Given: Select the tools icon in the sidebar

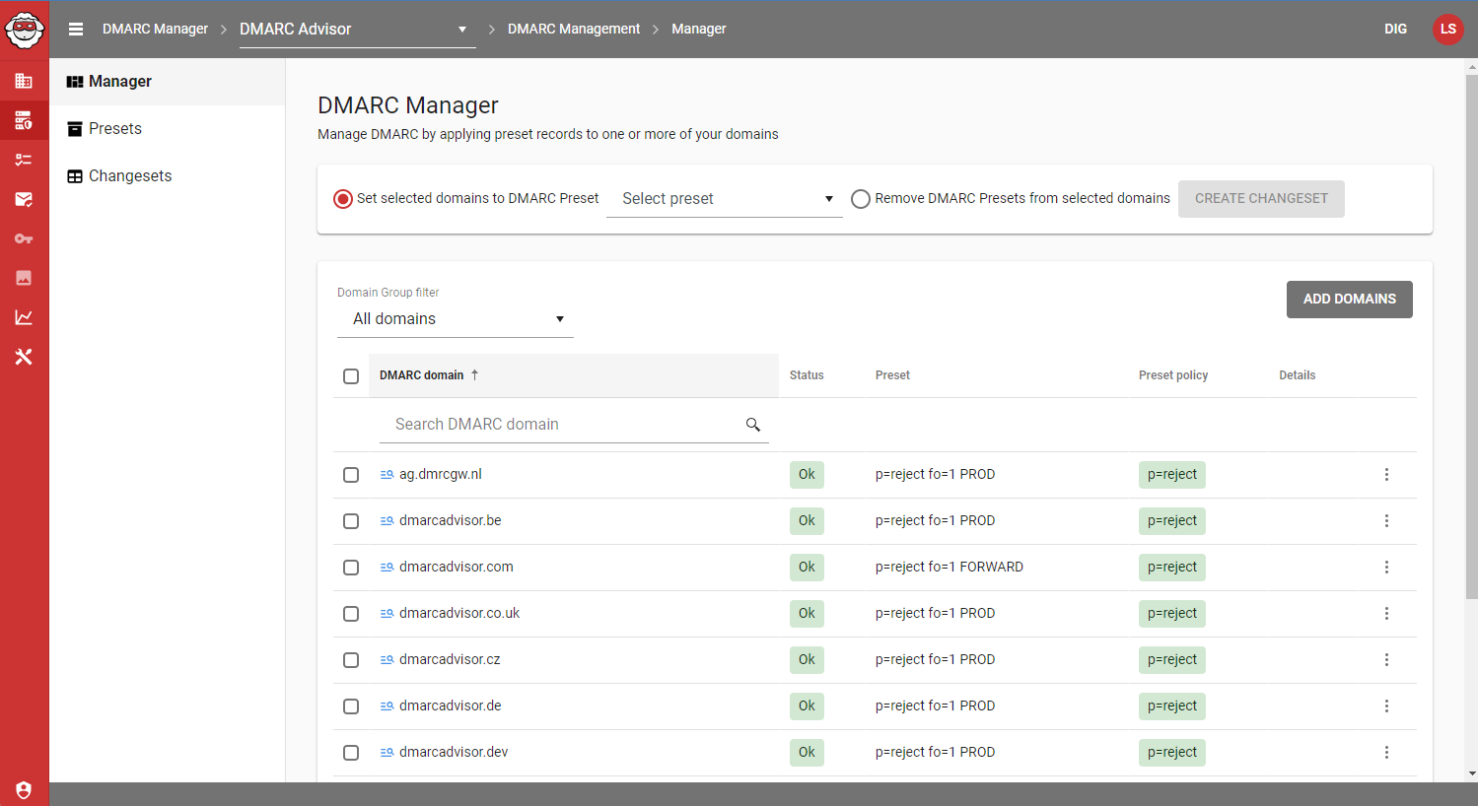Looking at the screenshot, I should click(x=24, y=357).
